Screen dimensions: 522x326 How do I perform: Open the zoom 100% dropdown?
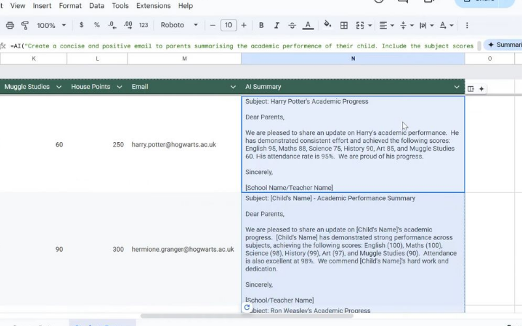pos(52,25)
